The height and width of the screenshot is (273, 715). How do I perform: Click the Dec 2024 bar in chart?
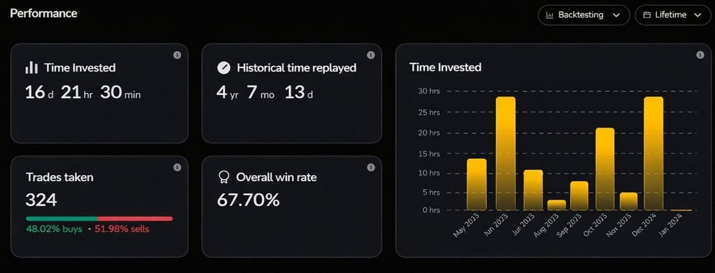tap(653, 153)
